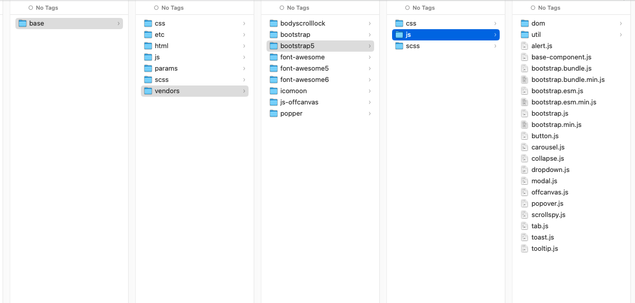Image resolution: width=635 pixels, height=303 pixels.
Task: Click the vendors folder icon
Action: coord(148,91)
